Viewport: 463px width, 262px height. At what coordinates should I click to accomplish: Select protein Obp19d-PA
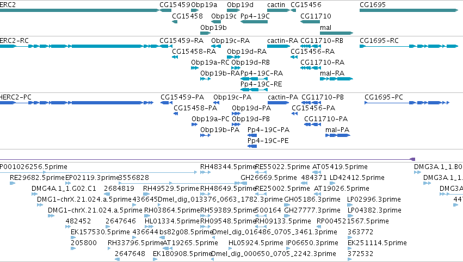pyautogui.click(x=251, y=108)
